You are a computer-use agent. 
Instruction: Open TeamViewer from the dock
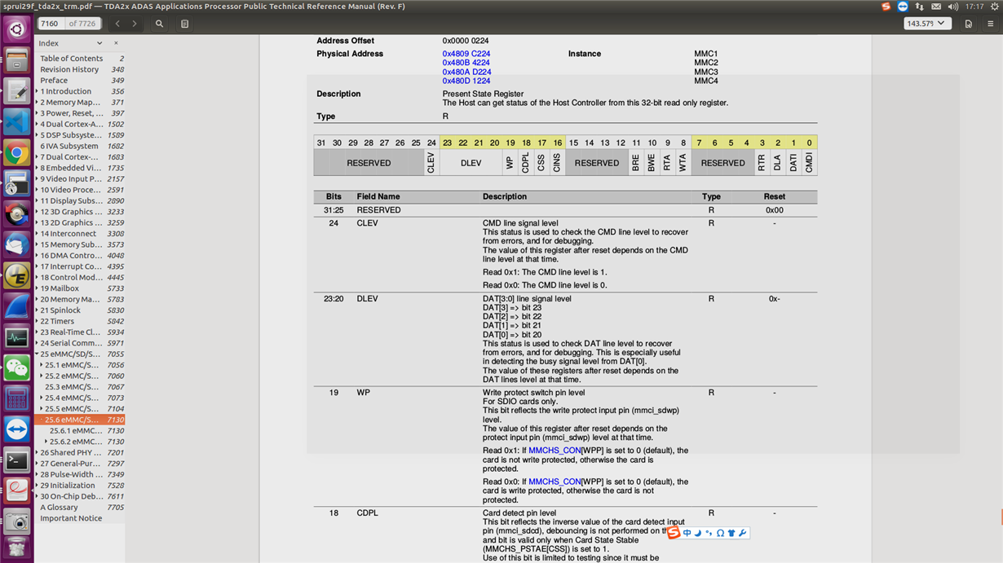pyautogui.click(x=16, y=429)
